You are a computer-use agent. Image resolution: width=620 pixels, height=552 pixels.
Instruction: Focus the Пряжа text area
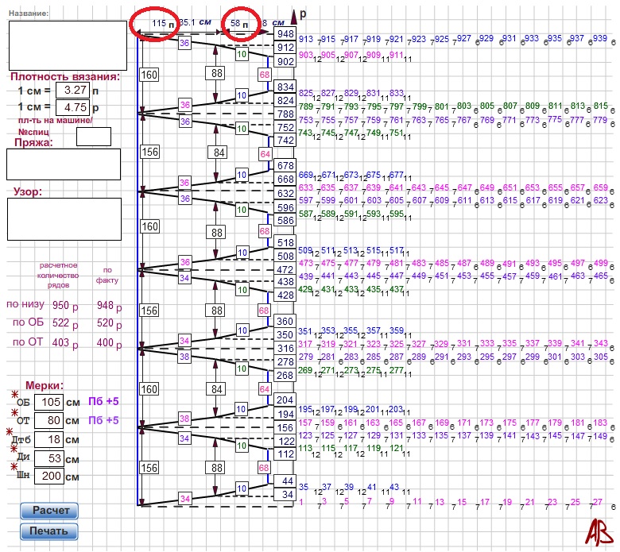coord(64,164)
